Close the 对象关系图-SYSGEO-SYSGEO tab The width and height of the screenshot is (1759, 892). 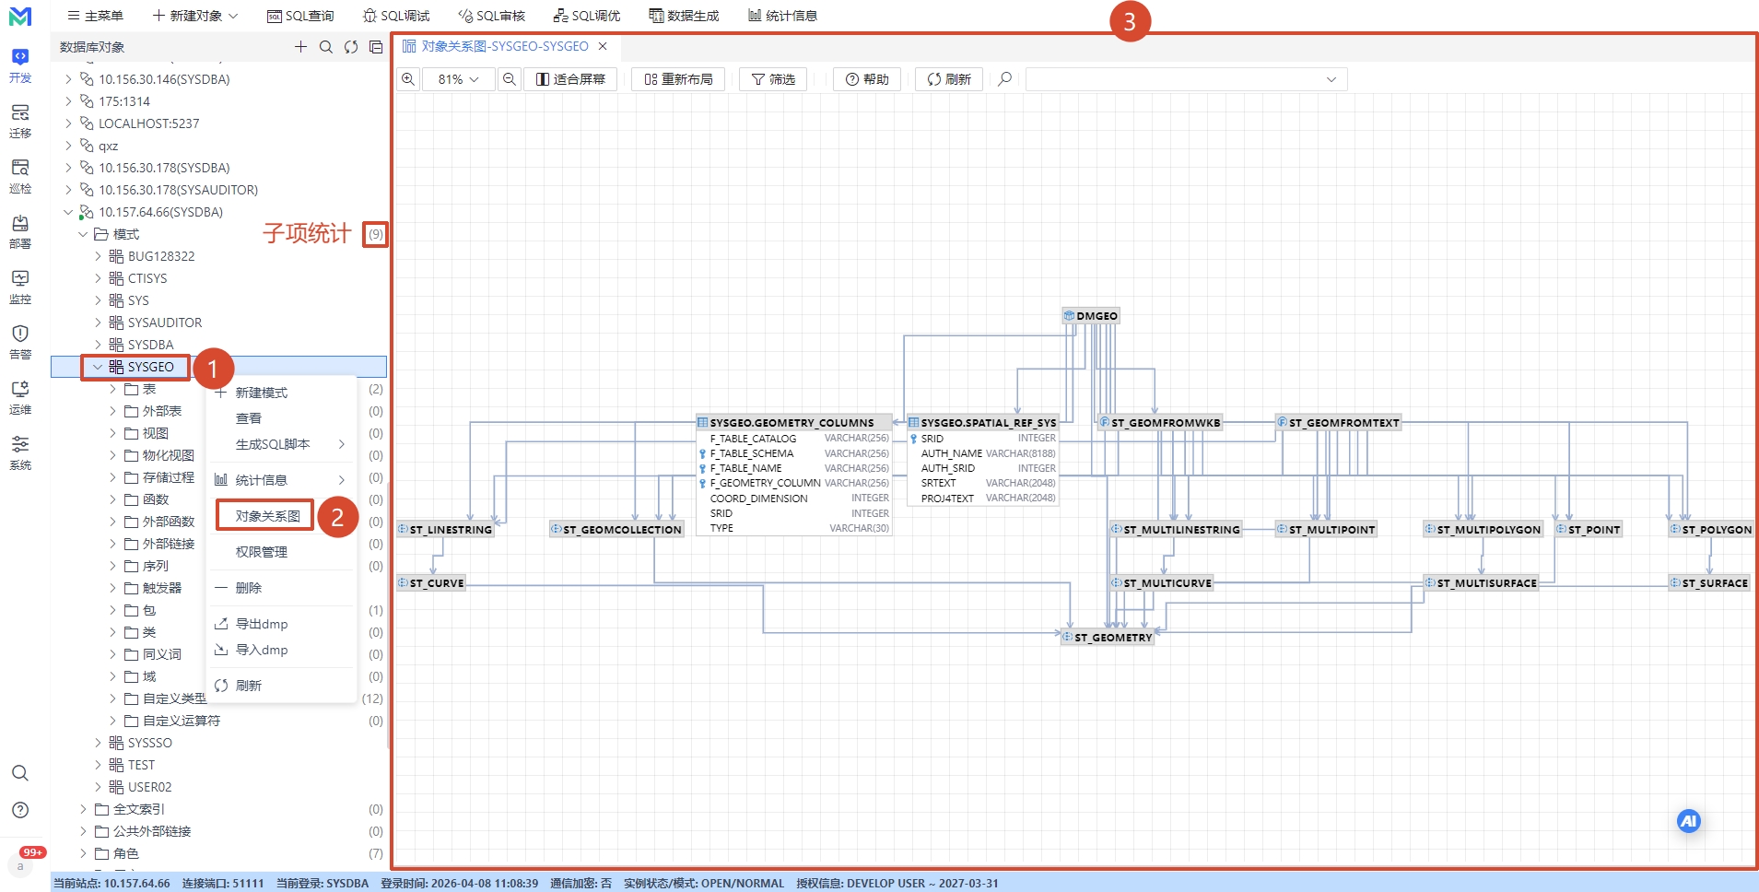click(603, 46)
